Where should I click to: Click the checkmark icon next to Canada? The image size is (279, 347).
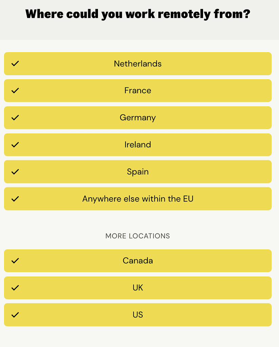15,261
